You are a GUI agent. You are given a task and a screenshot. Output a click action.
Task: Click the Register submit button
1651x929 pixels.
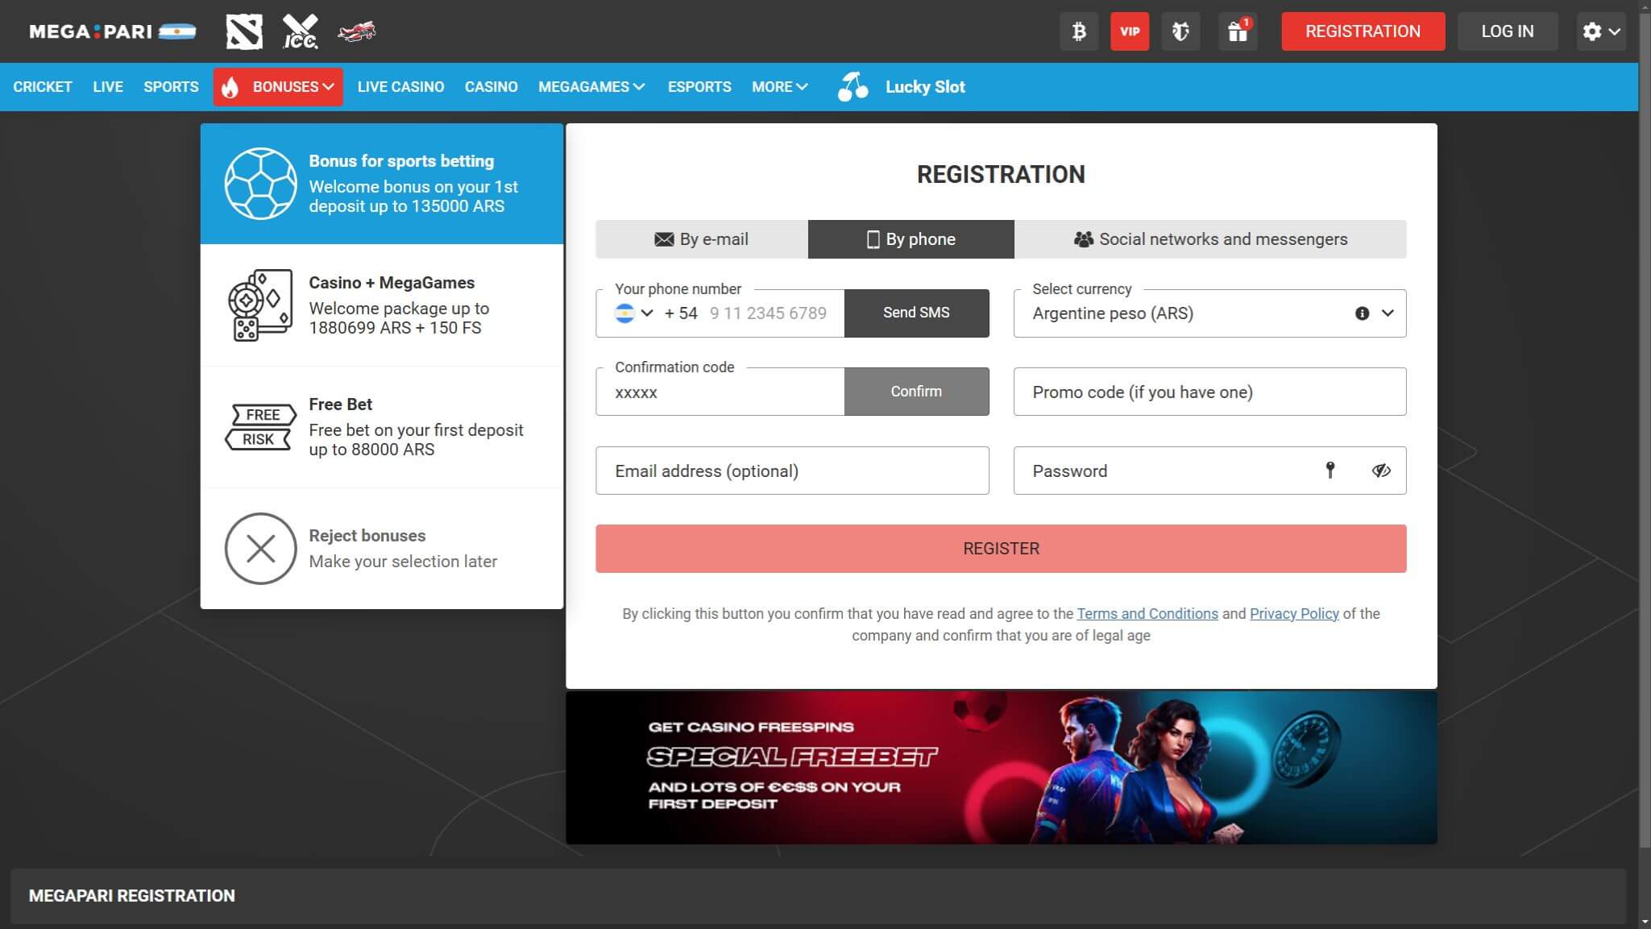[x=1001, y=549]
